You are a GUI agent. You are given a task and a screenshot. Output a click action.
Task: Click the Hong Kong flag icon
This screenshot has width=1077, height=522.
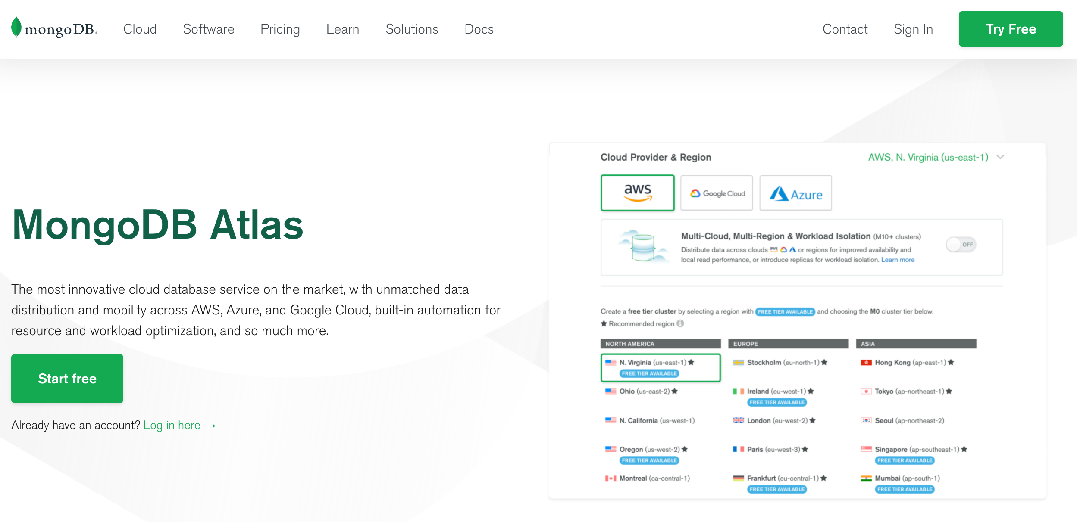866,363
